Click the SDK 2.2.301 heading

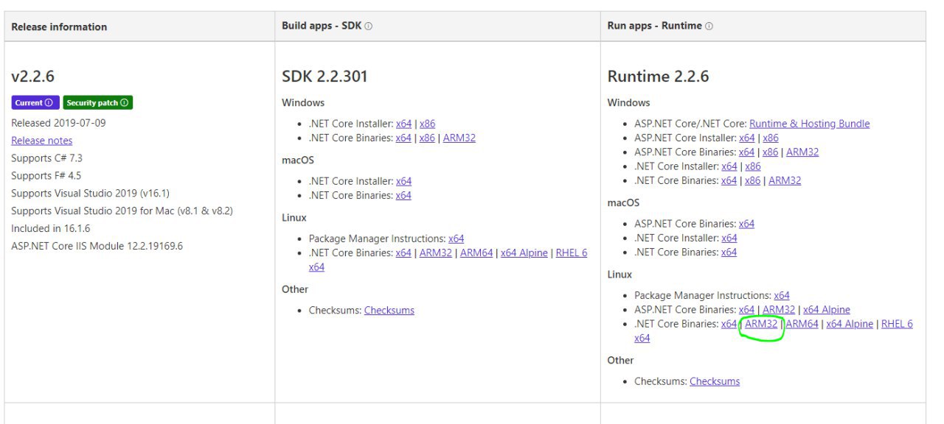click(x=324, y=77)
